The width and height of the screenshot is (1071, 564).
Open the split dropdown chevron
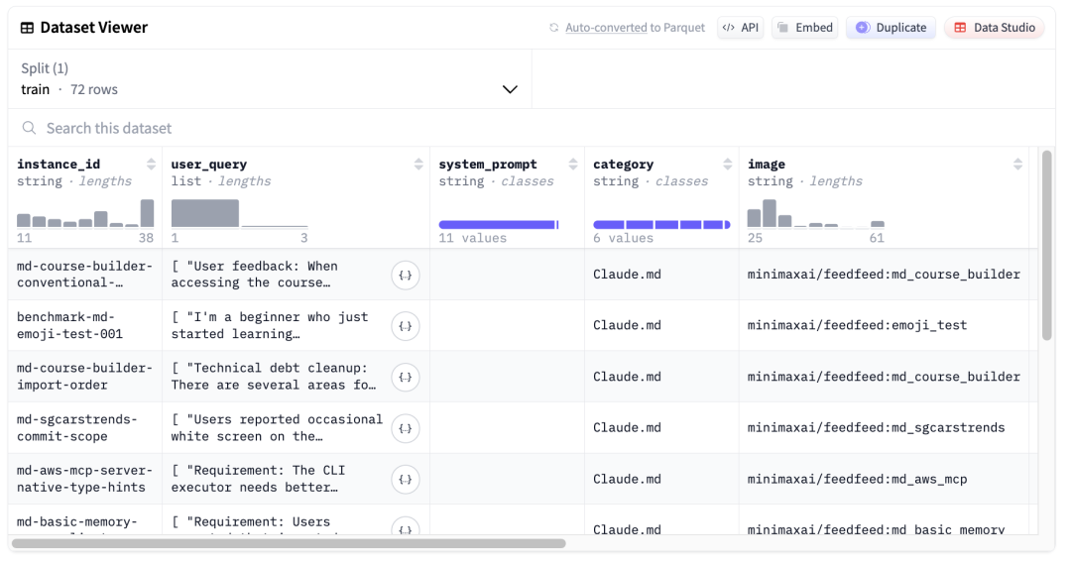(x=510, y=89)
